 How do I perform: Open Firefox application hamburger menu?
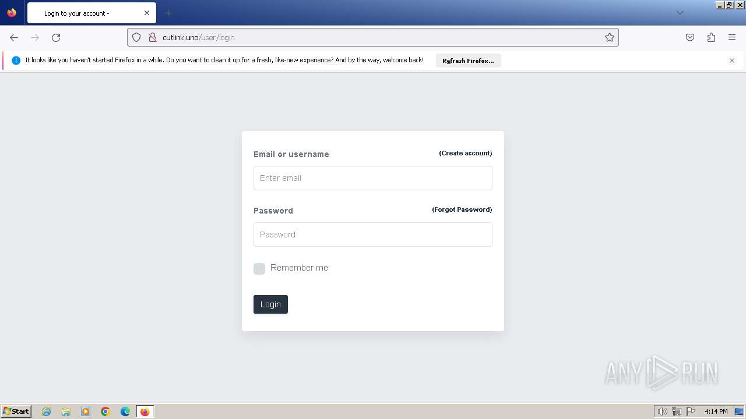point(732,37)
